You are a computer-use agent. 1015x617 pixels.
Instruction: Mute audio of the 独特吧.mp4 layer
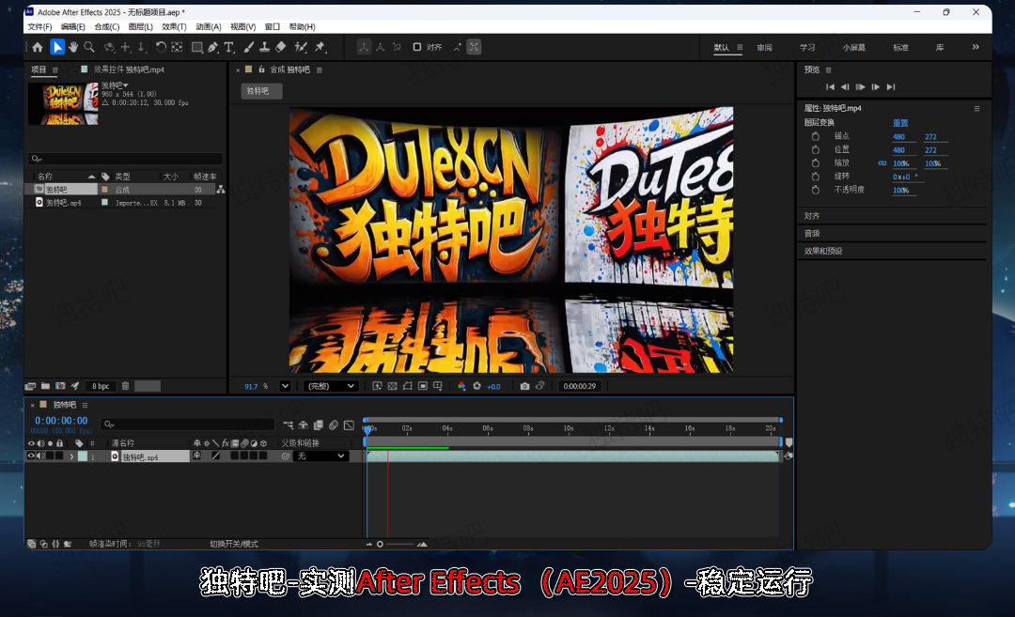point(40,456)
